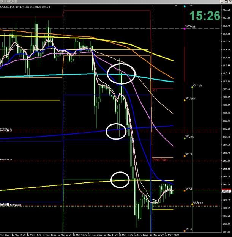Click the red Pivot Point label

pos(160,160)
